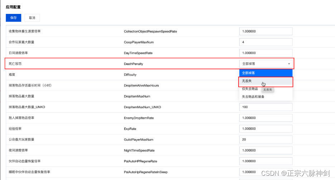Click the 夜间速度倍率 label
Screen dimensions: 335x180
click(x=18, y=150)
